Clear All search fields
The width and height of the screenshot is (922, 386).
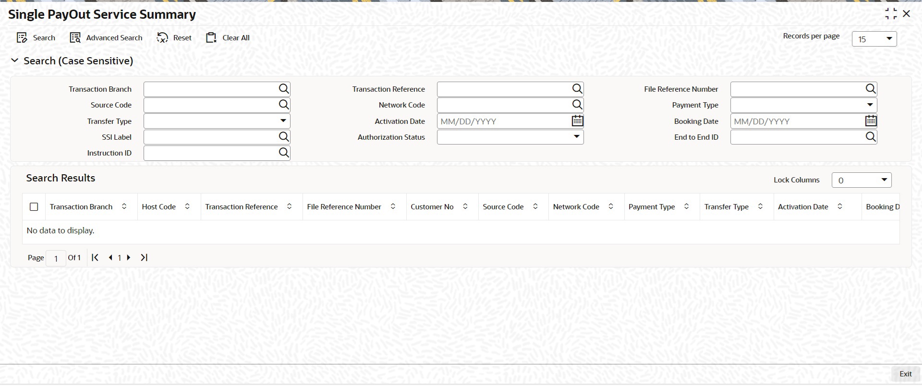(228, 38)
